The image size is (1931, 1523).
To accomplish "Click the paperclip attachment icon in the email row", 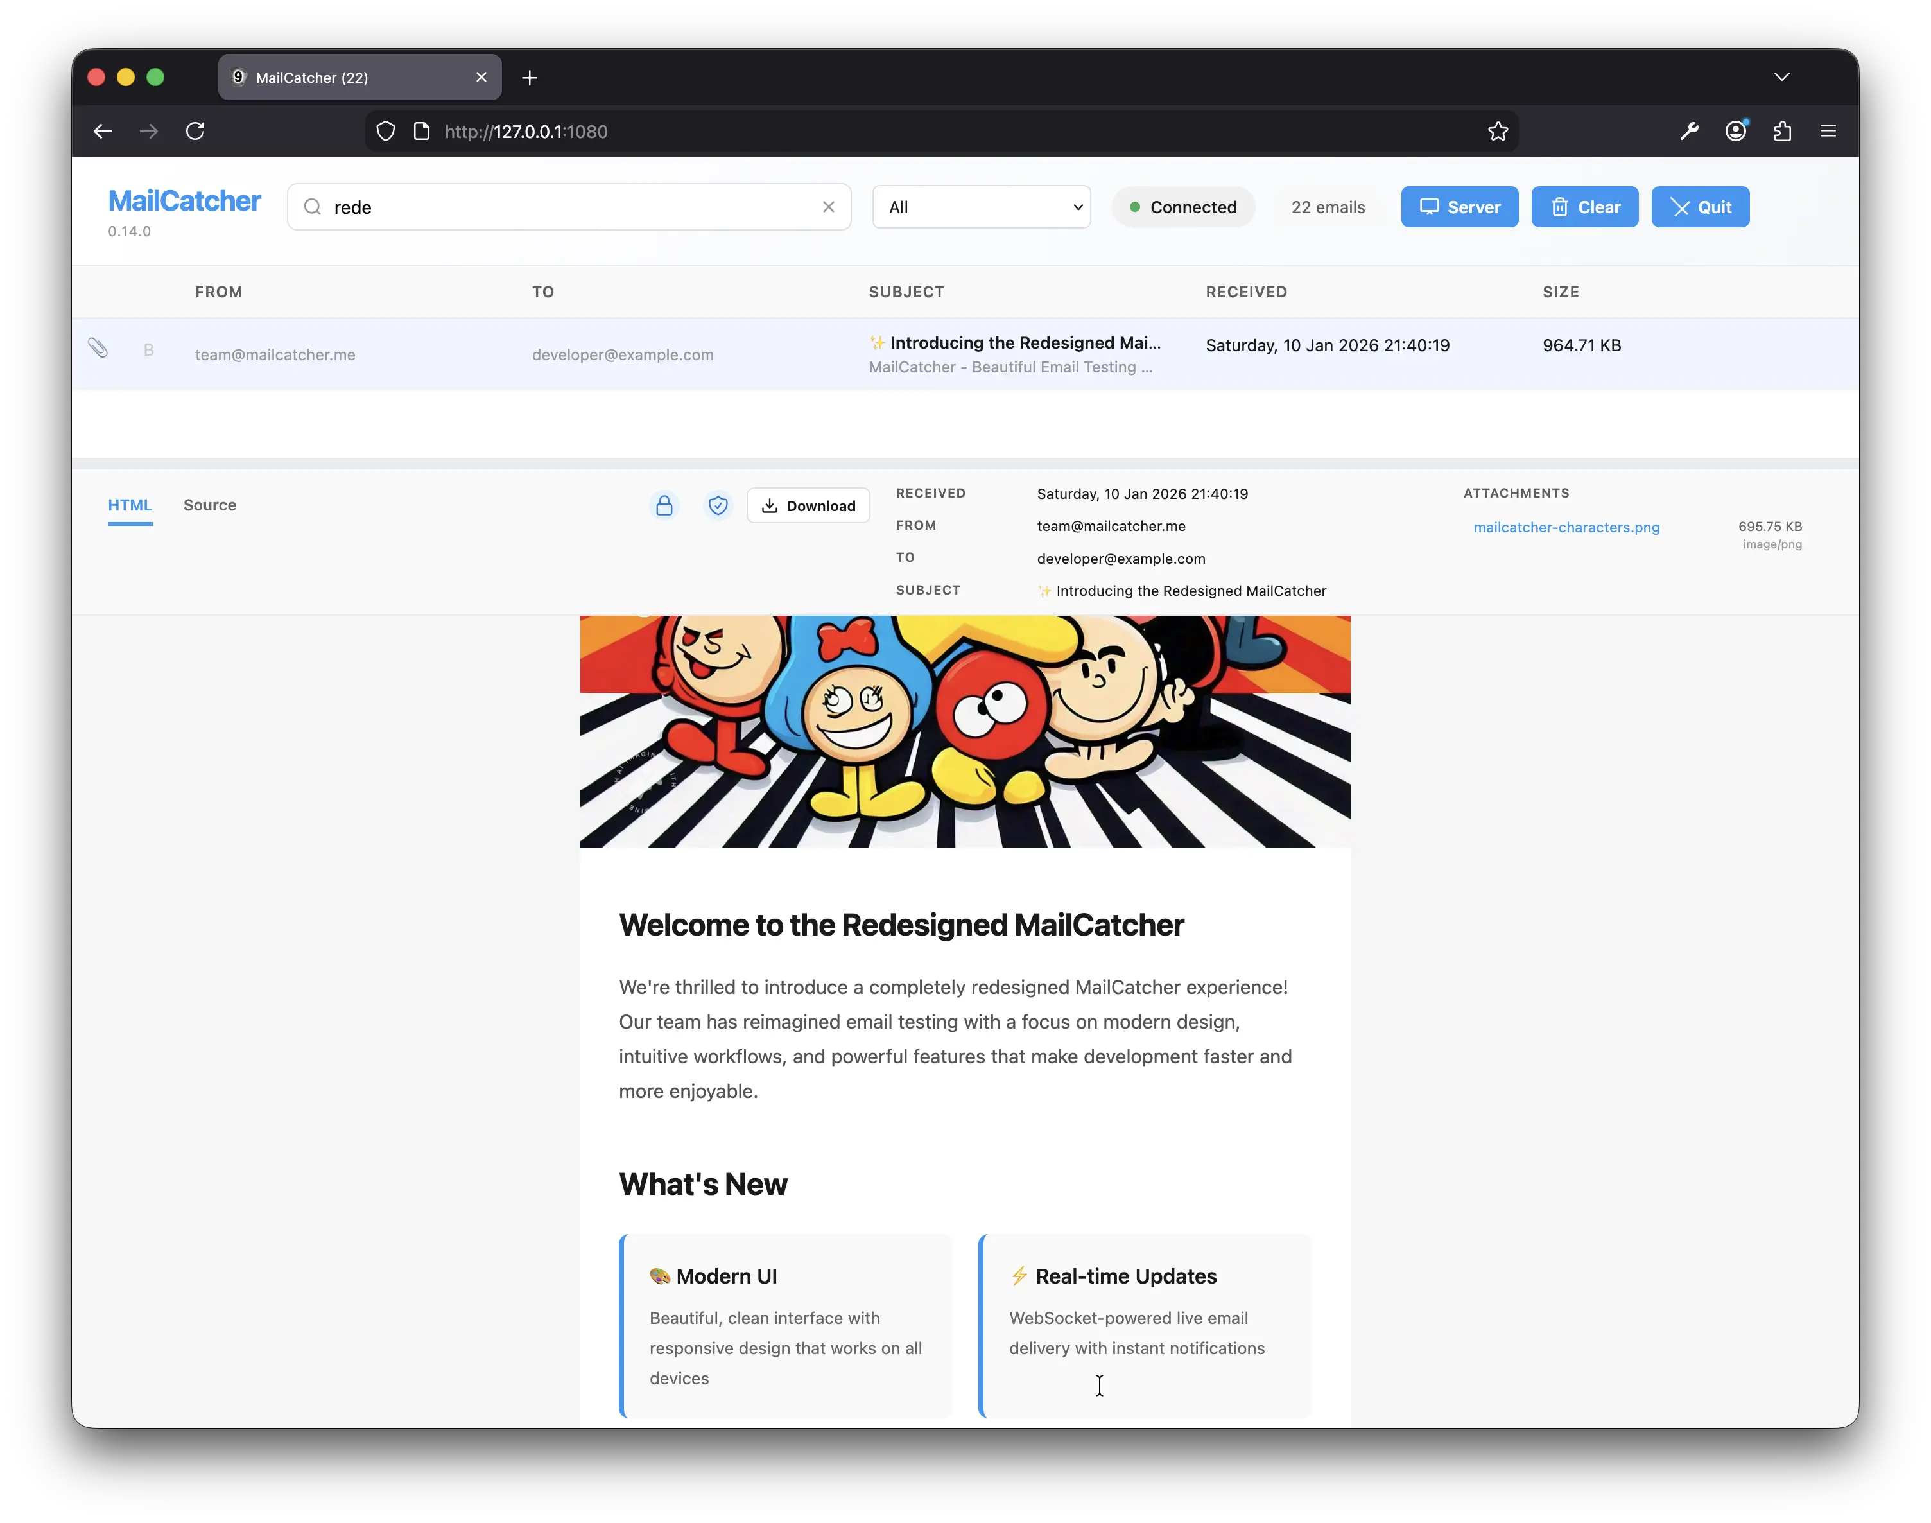I will (98, 348).
